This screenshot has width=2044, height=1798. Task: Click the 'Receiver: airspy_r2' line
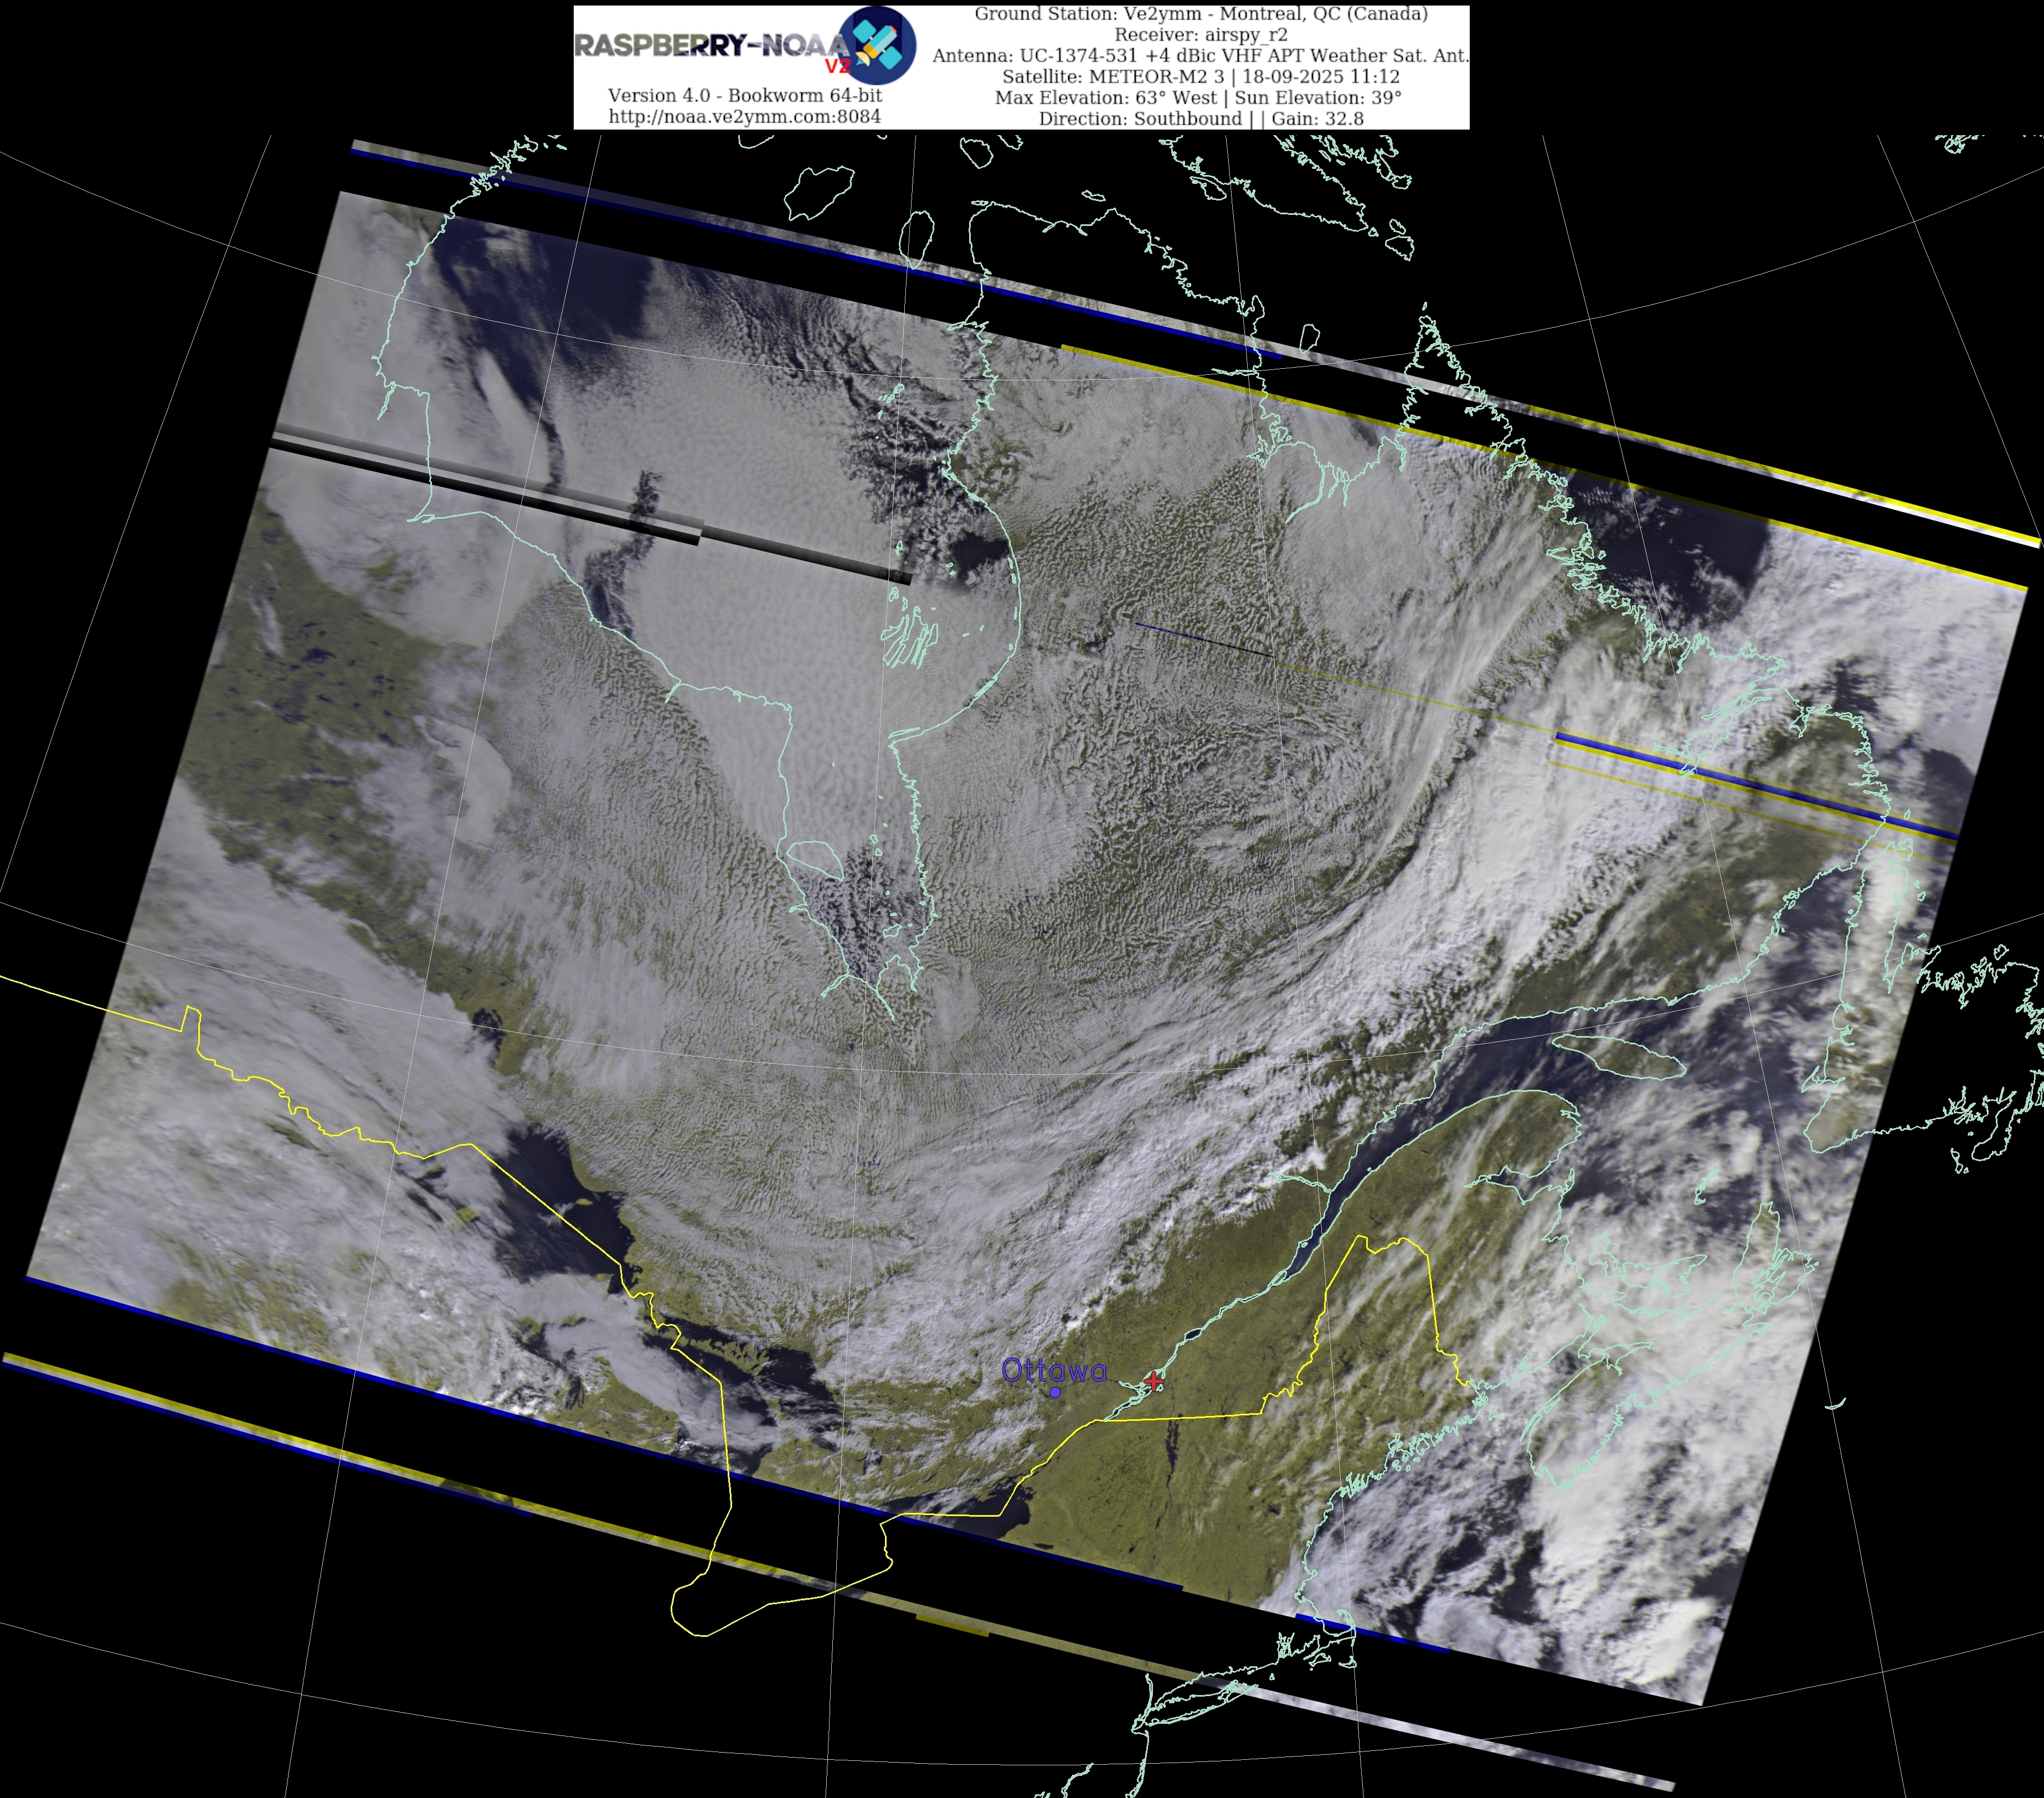pos(1201,35)
